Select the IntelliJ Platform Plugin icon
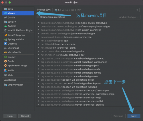The width and height of the screenshot is (143, 121). (x=5, y=30)
